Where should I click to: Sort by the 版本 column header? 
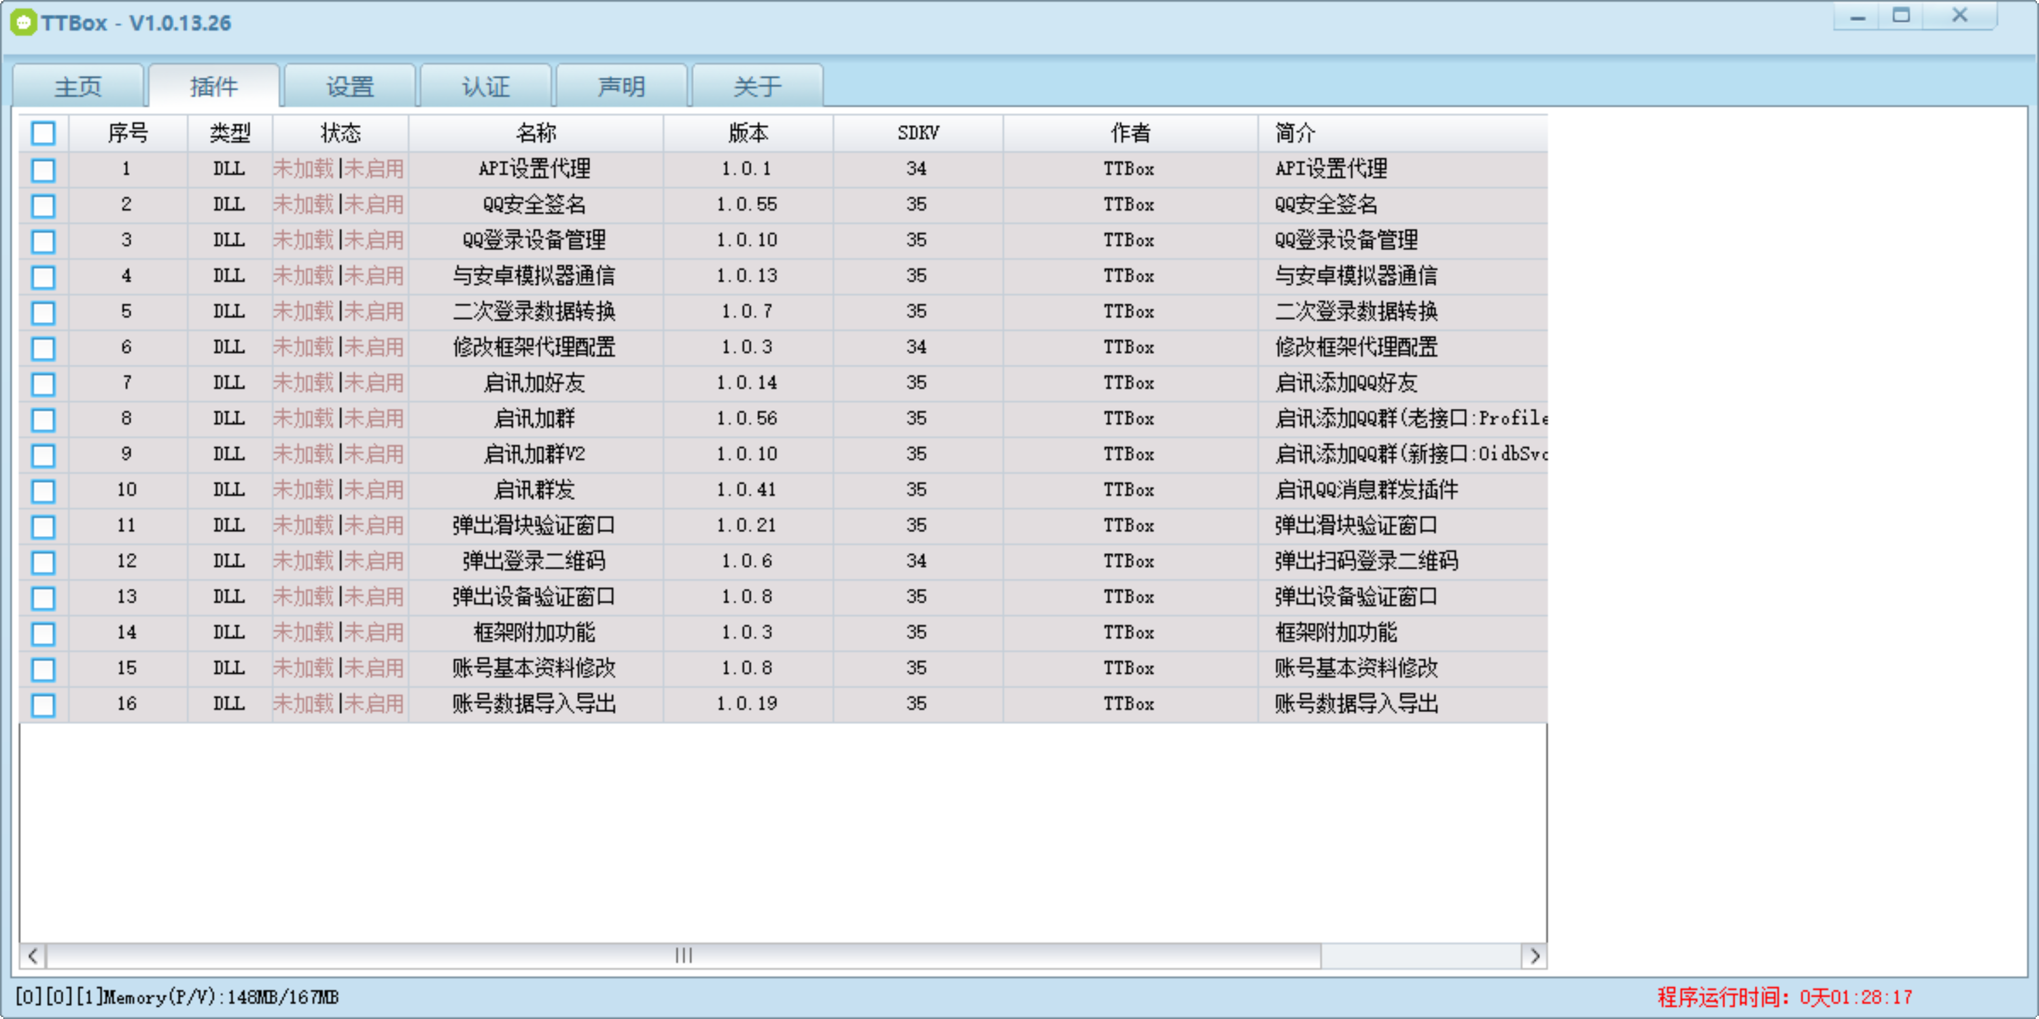pos(747,133)
